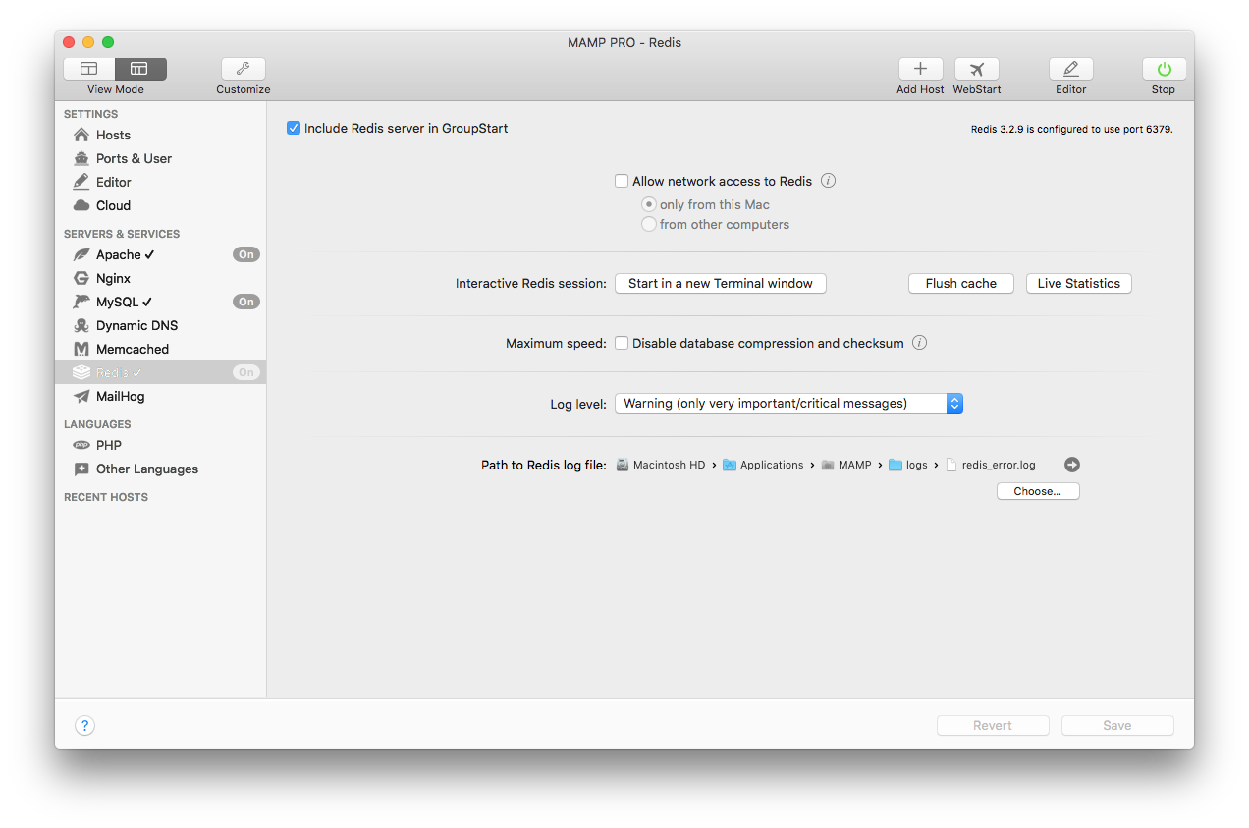Open the Editor pencil toolbar icon
Screen dimensions: 1249x828
click(1070, 69)
